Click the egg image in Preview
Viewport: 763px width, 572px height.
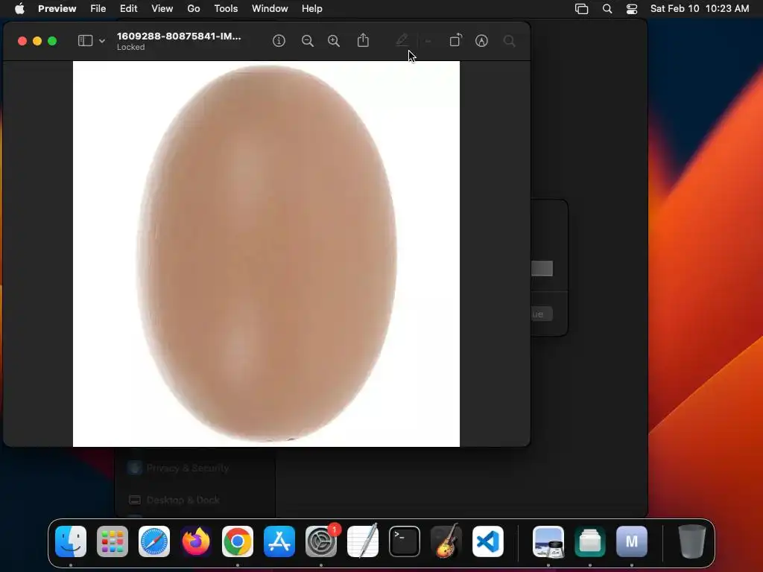pyautogui.click(x=266, y=253)
